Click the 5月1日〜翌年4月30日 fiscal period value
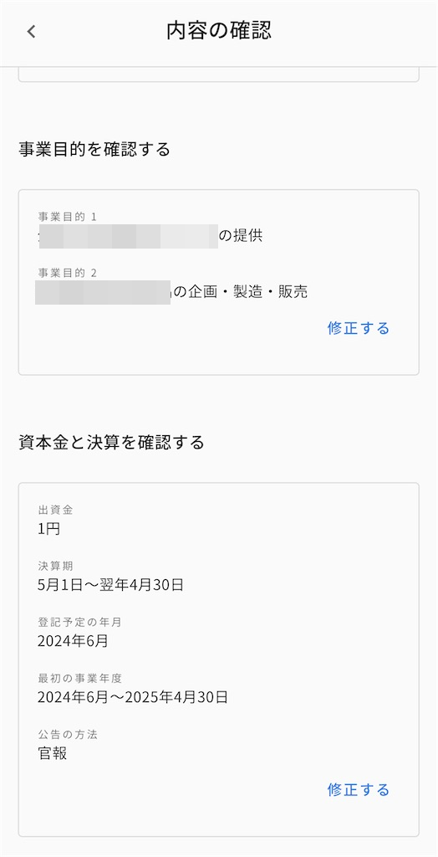Screen dimensions: 438x857 click(110, 585)
